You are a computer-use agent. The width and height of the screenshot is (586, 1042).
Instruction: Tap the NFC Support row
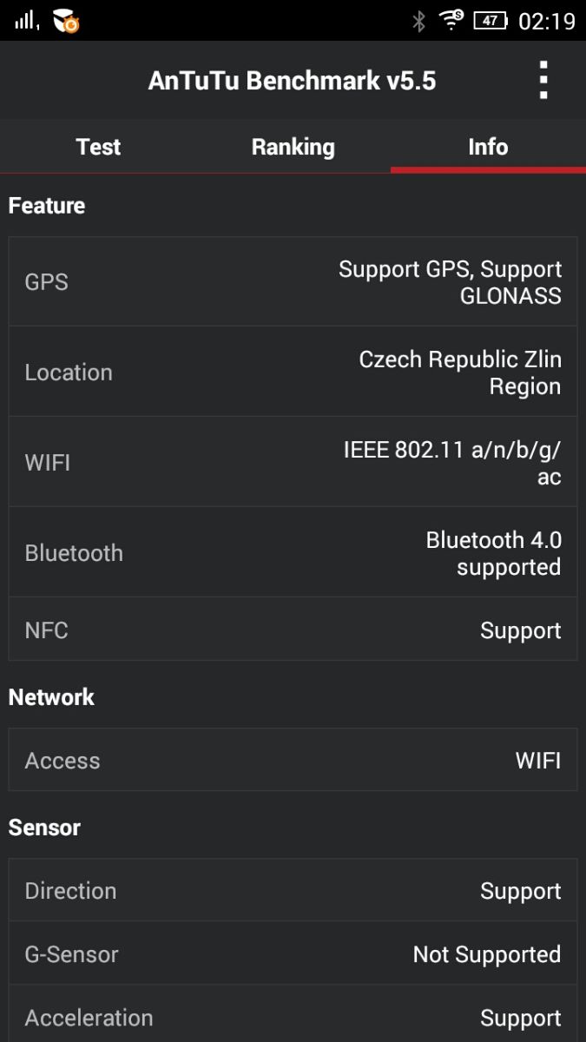tap(293, 630)
